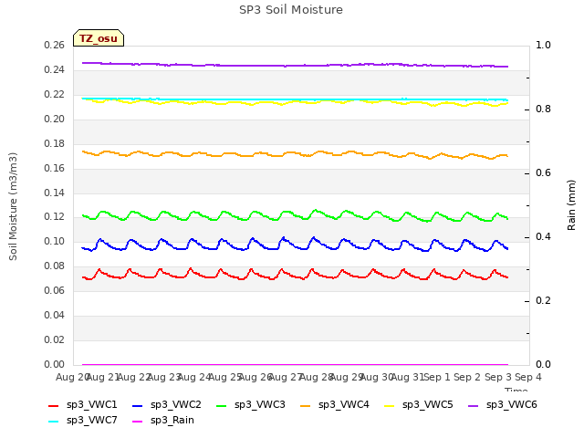
Task: Click the 1.0 rain axis value
Action: pyautogui.click(x=543, y=45)
